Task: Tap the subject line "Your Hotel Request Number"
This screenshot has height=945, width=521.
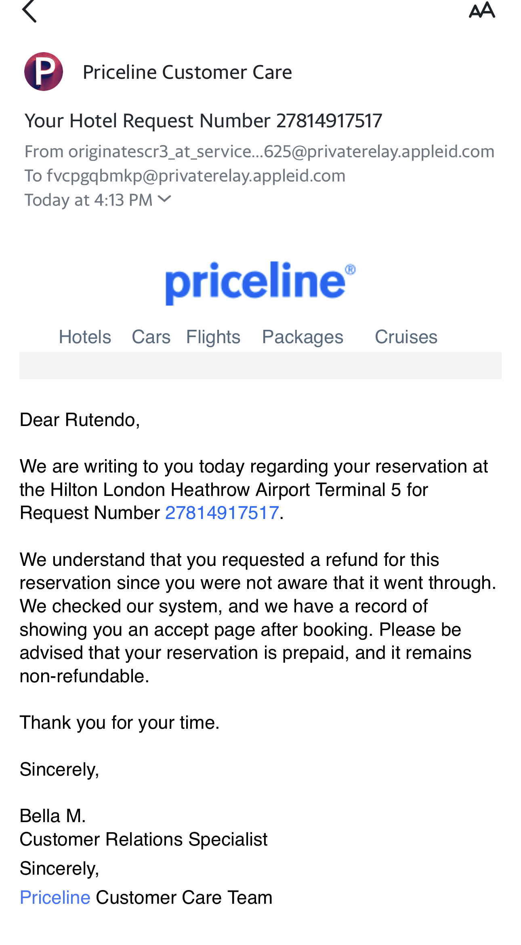Action: click(x=203, y=120)
